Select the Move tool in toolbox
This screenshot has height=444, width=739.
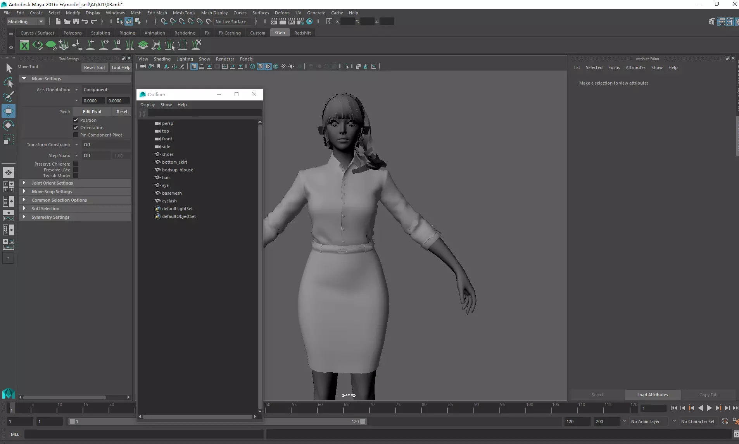9,111
